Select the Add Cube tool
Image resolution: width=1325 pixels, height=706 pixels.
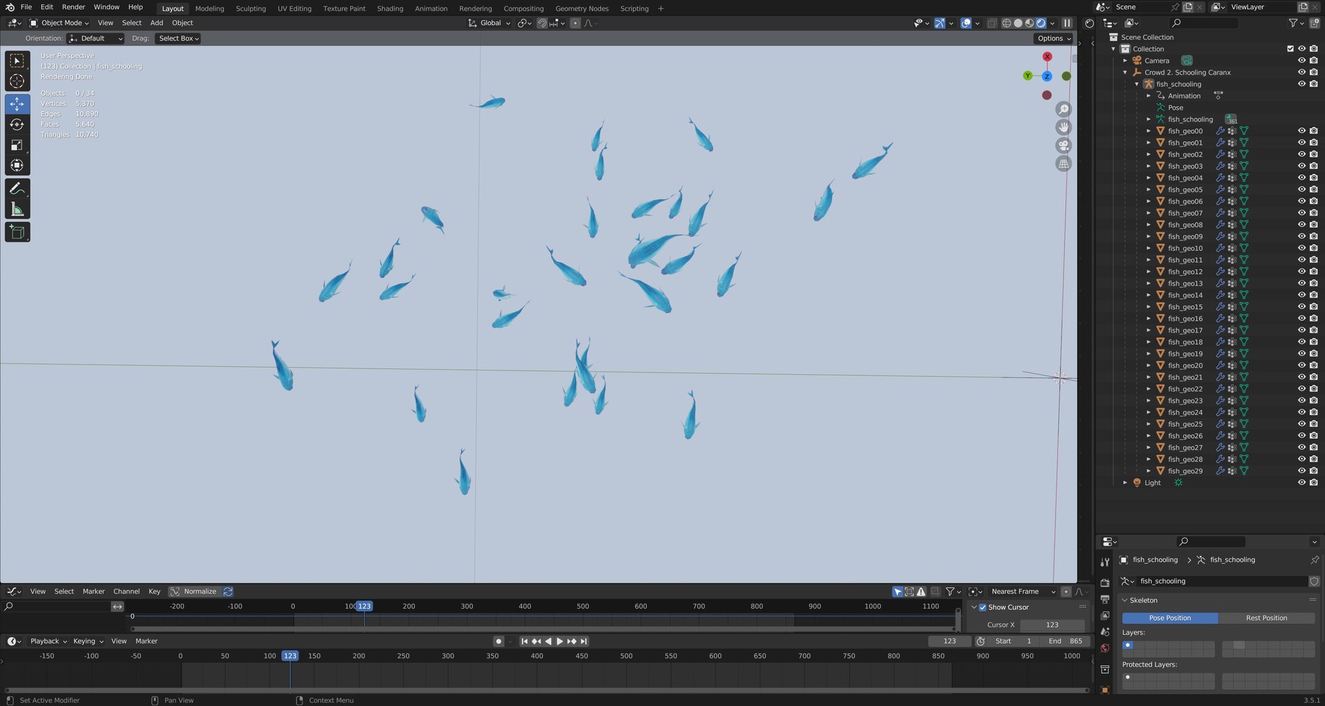pos(17,232)
